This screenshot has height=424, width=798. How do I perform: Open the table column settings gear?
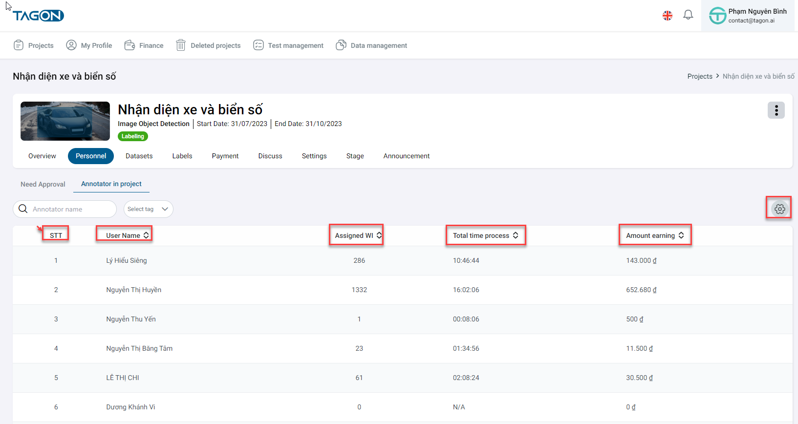[779, 209]
